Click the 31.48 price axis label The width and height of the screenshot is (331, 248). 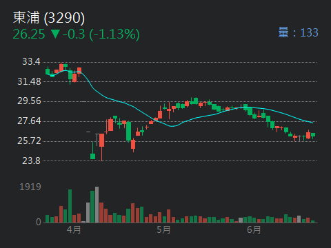[x=29, y=81]
